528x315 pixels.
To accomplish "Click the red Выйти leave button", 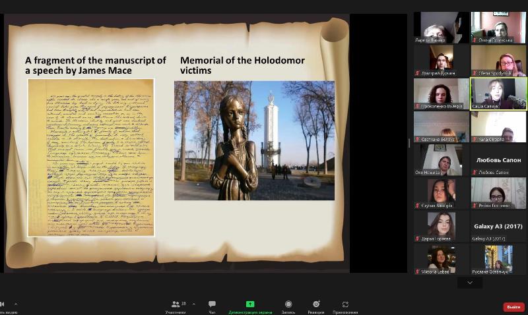I will click(513, 307).
